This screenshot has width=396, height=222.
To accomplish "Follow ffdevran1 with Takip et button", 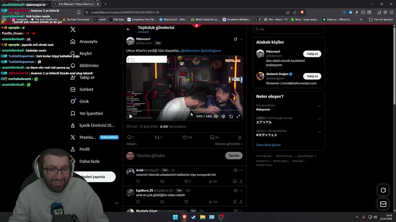I will pyautogui.click(x=312, y=54).
